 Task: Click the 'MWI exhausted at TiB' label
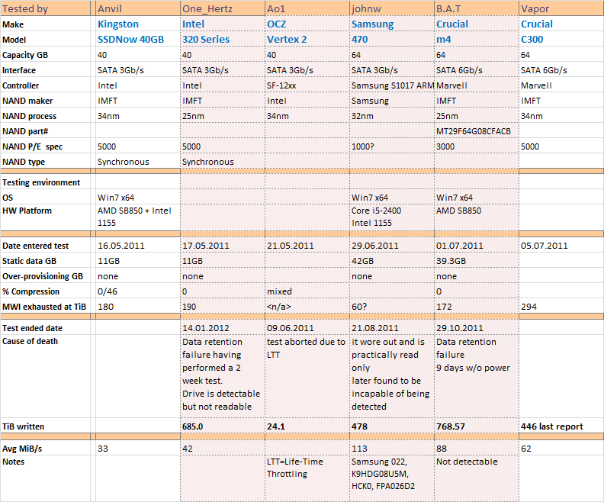pyautogui.click(x=44, y=307)
